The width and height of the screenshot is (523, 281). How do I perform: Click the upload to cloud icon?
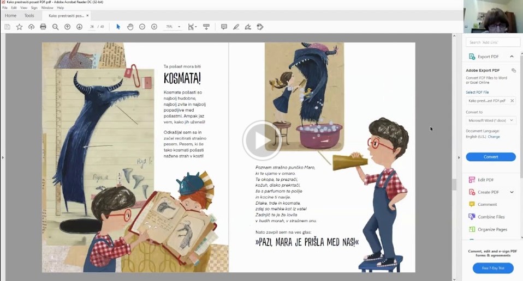tap(31, 27)
